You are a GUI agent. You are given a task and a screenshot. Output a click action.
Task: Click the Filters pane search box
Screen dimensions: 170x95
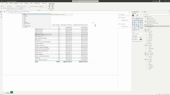click(x=125, y=15)
